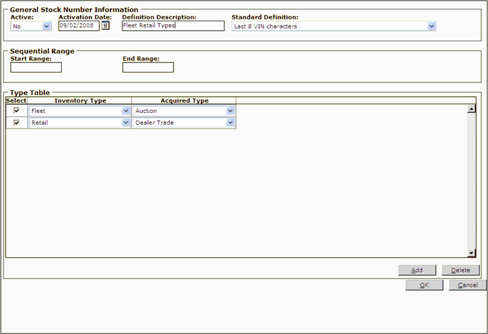Expand the Standard Definition dropdown
This screenshot has width=488, height=334.
tap(334, 26)
